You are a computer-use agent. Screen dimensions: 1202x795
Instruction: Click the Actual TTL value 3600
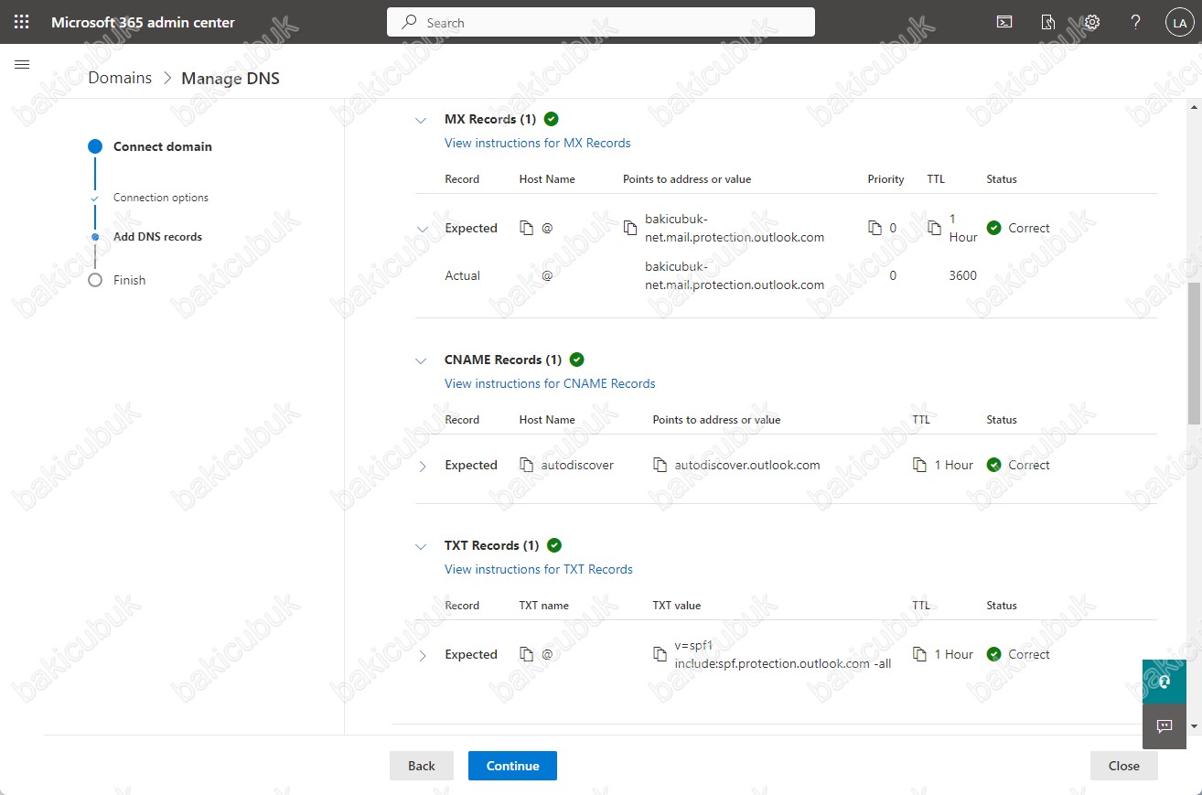click(962, 275)
